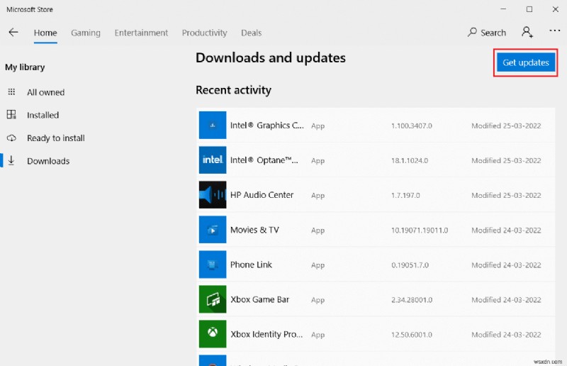Click the Intel® Graphics C... app name
The width and height of the screenshot is (567, 366).
tap(267, 126)
